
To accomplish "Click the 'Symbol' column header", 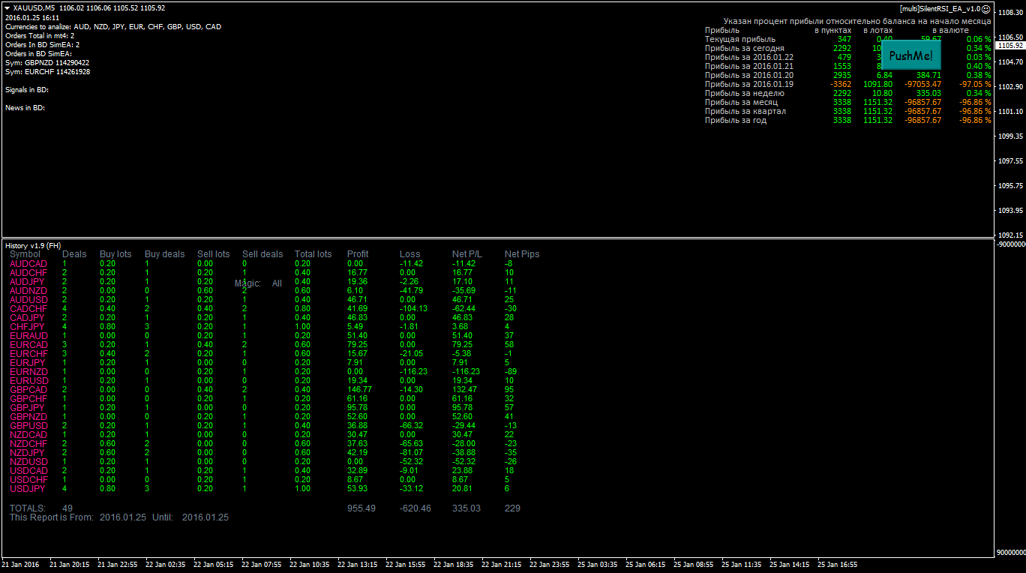I will pyautogui.click(x=25, y=254).
